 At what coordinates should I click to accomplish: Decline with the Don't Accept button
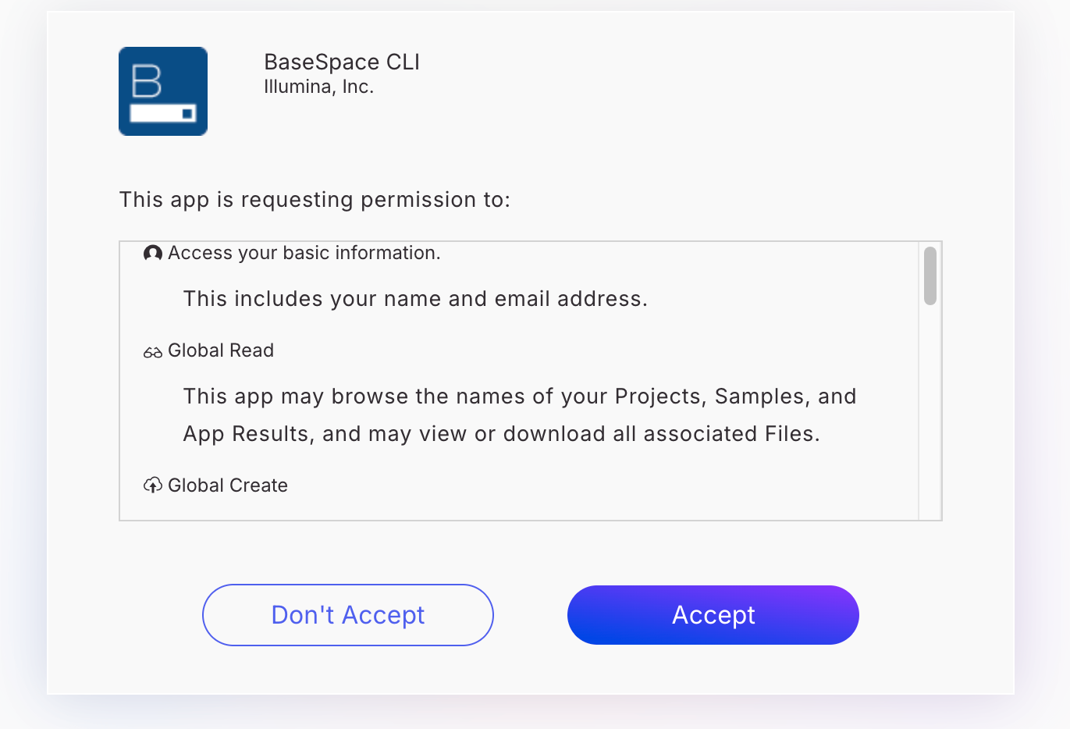348,615
